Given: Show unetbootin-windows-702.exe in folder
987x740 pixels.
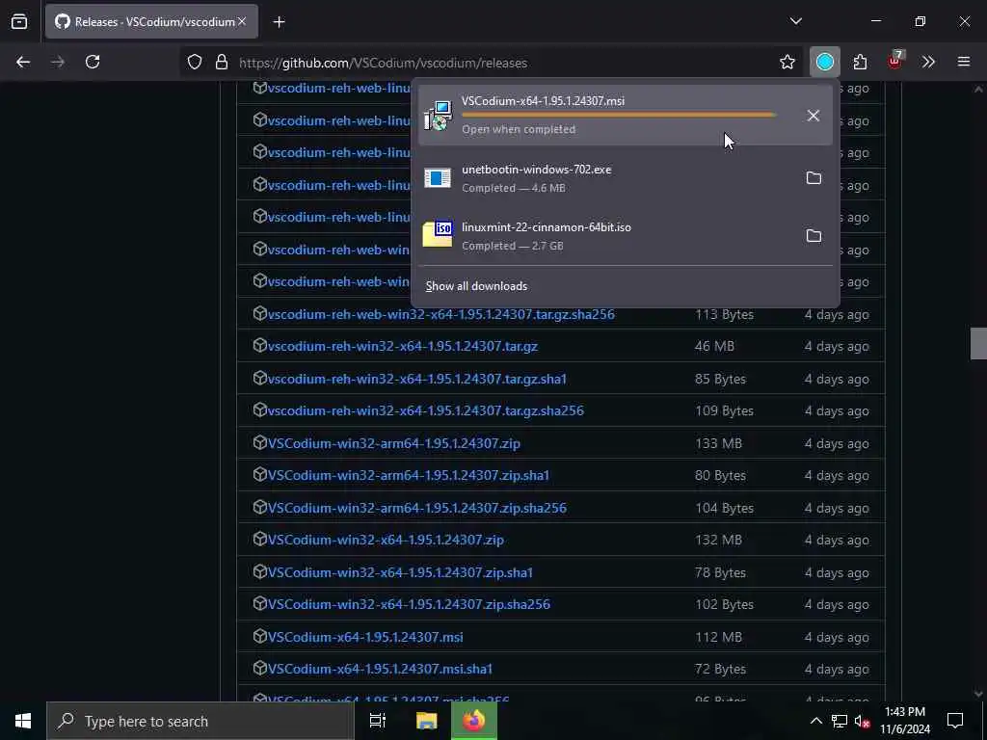Looking at the screenshot, I should 814,178.
